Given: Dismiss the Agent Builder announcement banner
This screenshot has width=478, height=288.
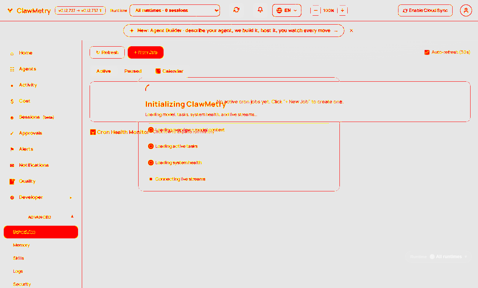Looking at the screenshot, I should 351,31.
